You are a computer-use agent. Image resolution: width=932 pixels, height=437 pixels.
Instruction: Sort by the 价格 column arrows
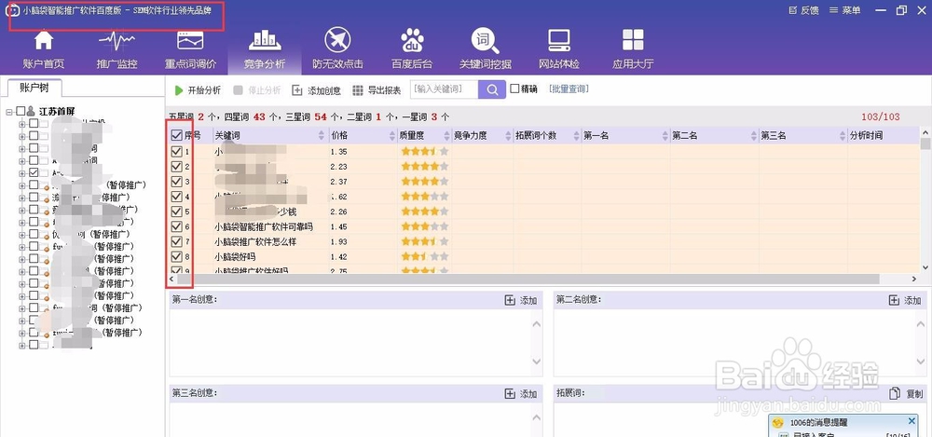click(392, 135)
